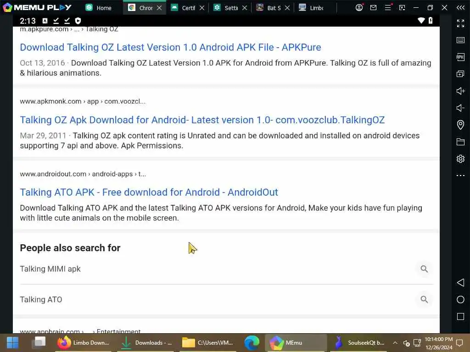Open the Windows Start menu

tap(12, 343)
